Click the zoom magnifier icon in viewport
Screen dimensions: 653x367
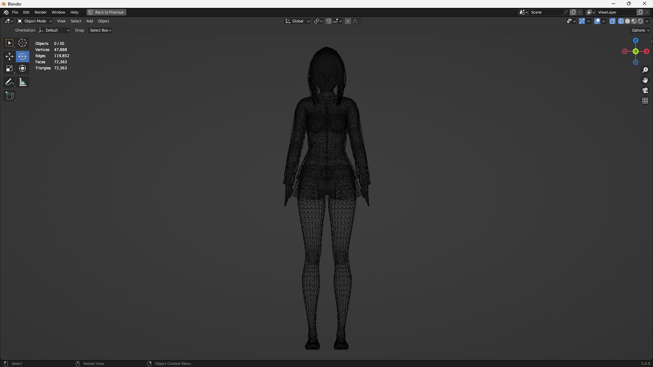coord(645,70)
